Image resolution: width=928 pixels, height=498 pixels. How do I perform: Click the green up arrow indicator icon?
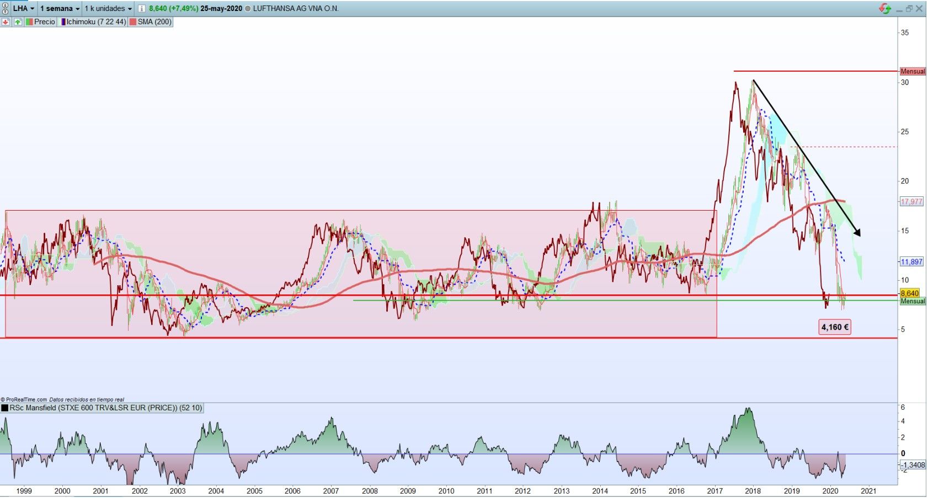pyautogui.click(x=18, y=22)
